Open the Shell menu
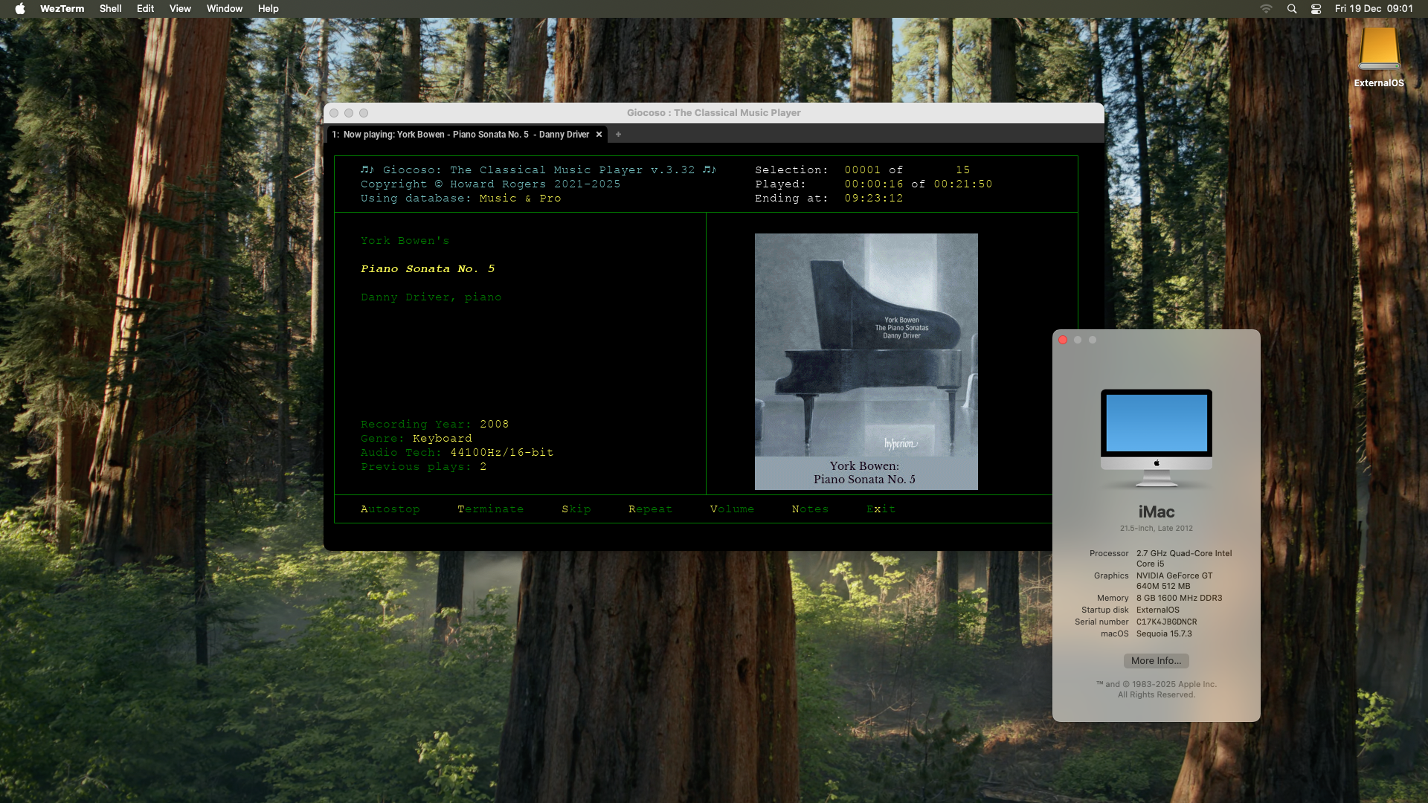The height and width of the screenshot is (803, 1428). [x=110, y=8]
